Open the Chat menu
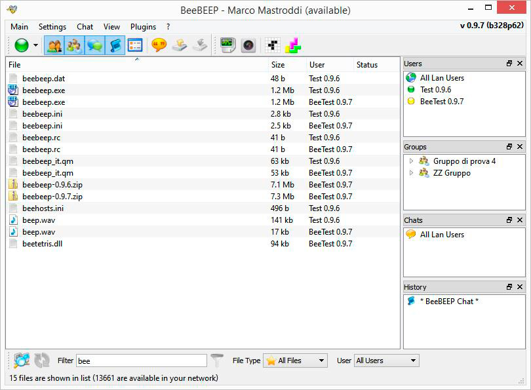This screenshot has height=390, width=531. (x=85, y=27)
